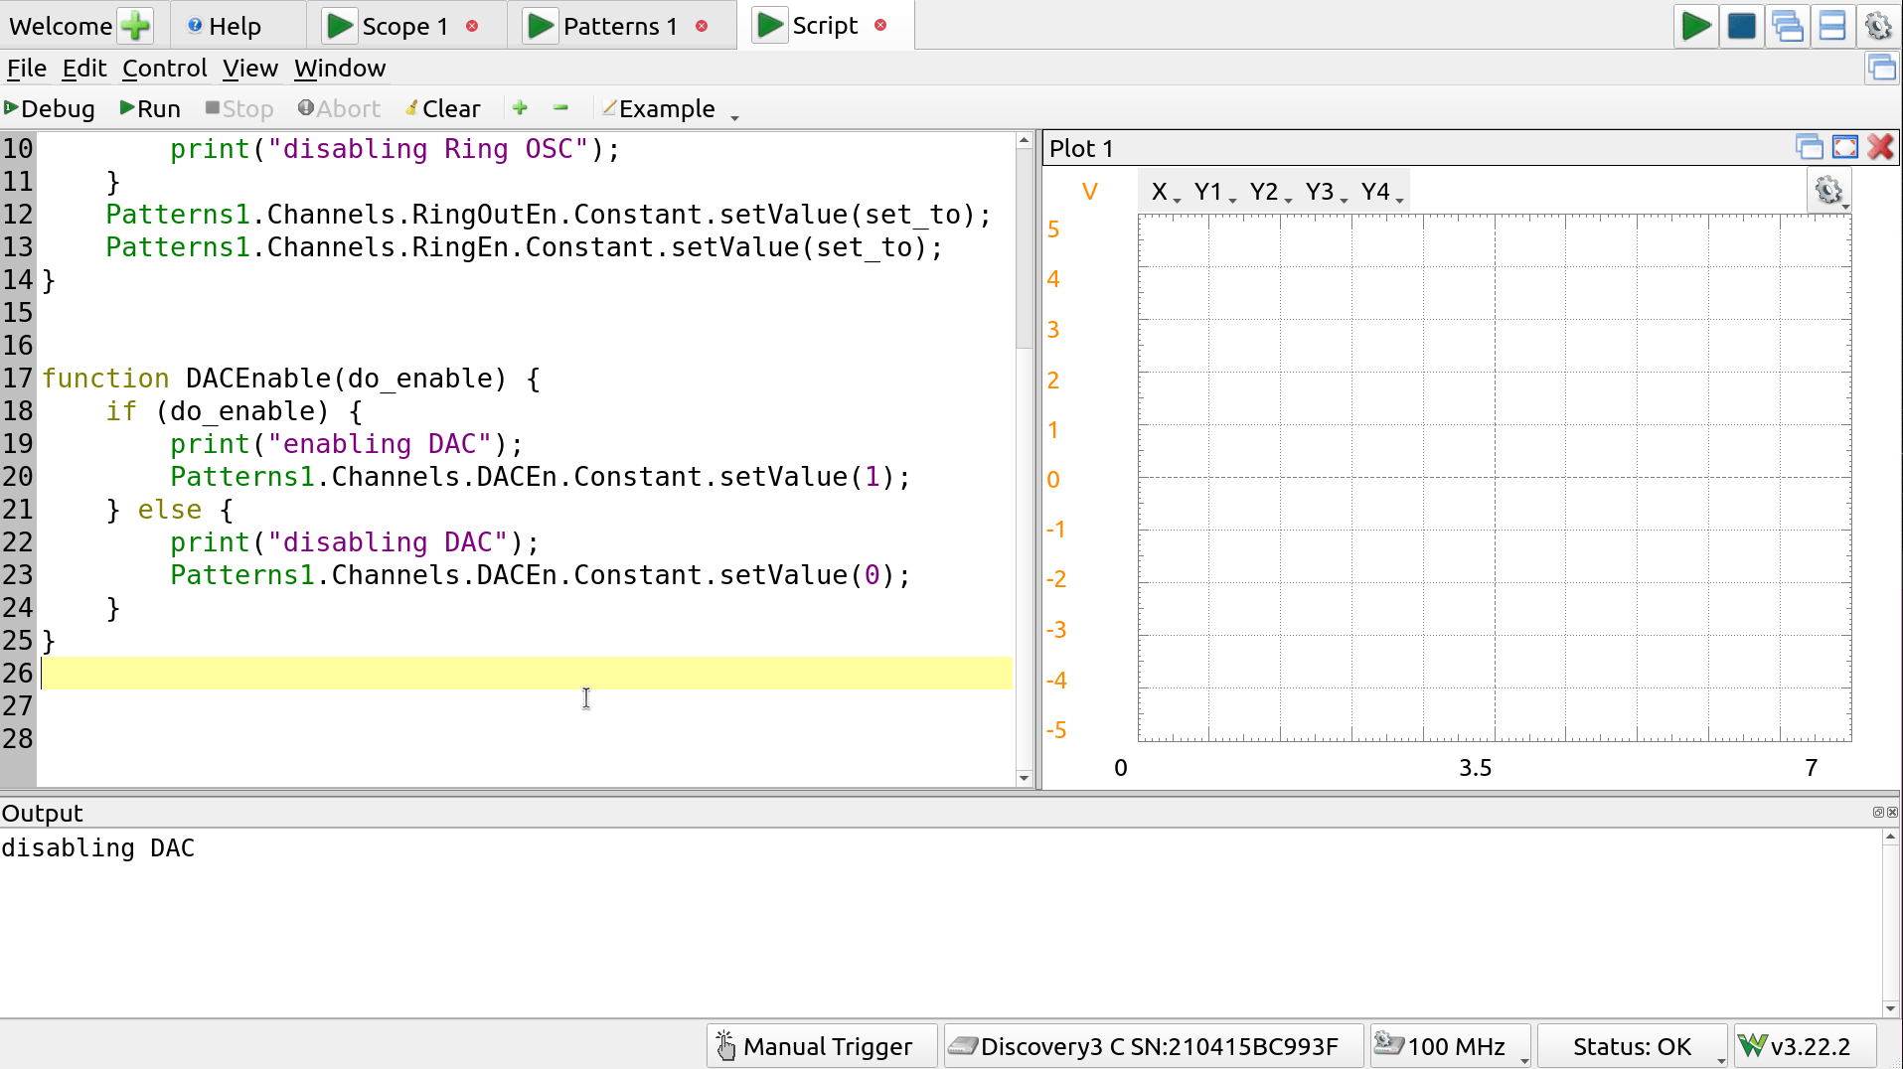Screen dimensions: 1903x1069
Task: Open the Plot 1 gear options icon
Action: click(1829, 191)
